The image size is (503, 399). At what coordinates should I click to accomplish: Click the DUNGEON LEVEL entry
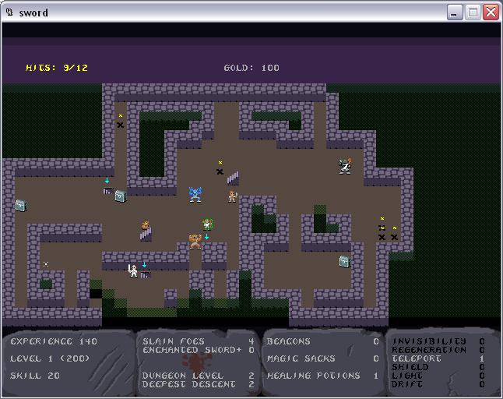[198, 376]
